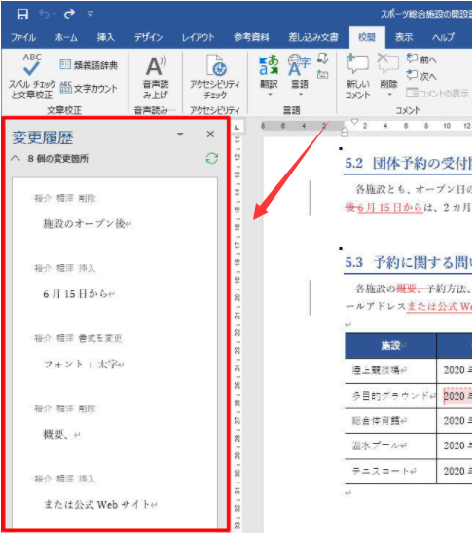The height and width of the screenshot is (540, 475).
Task: Open the 翻訳 translate dropdown
Action: coord(269,76)
